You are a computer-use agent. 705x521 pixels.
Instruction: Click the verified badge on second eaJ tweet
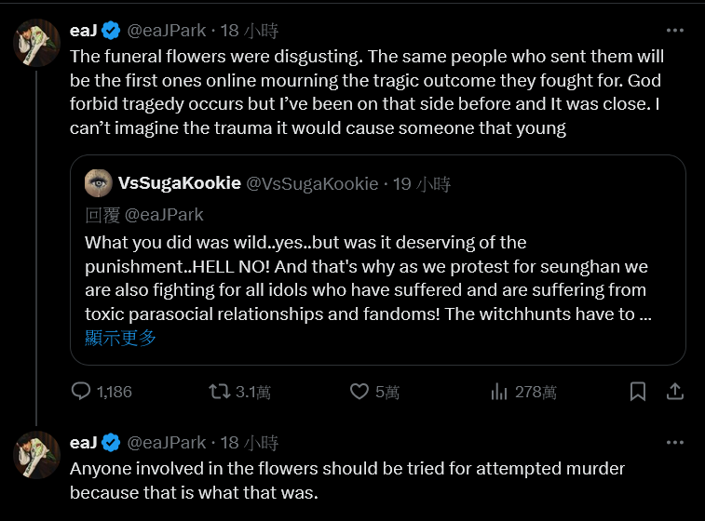click(x=110, y=443)
